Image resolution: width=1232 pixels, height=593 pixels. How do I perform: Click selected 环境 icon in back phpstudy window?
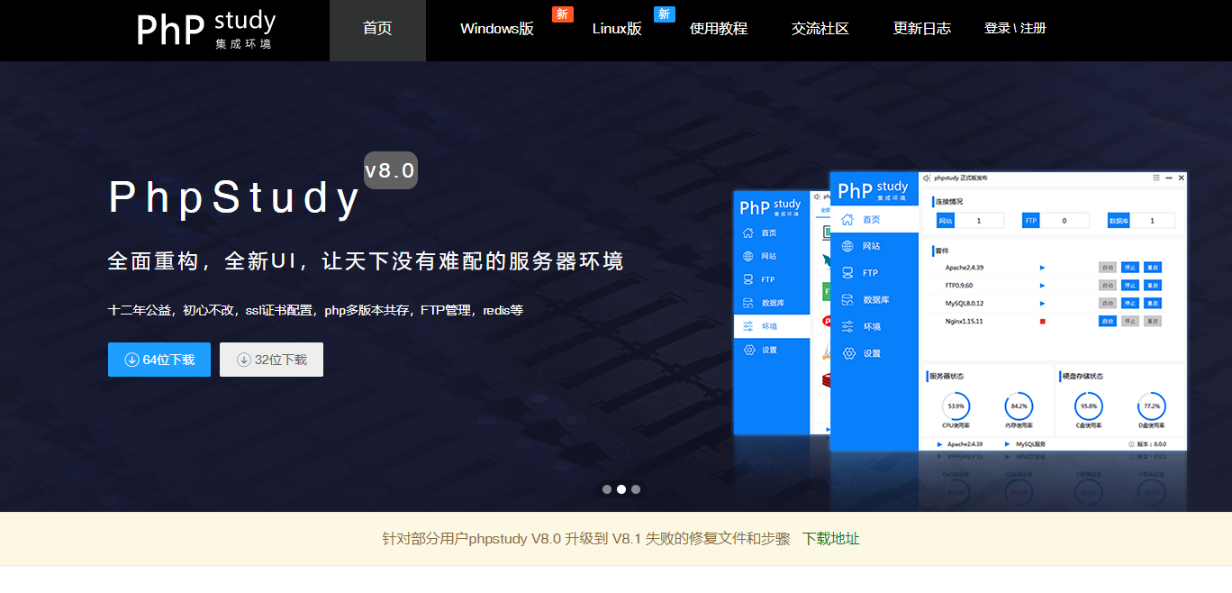coord(747,326)
